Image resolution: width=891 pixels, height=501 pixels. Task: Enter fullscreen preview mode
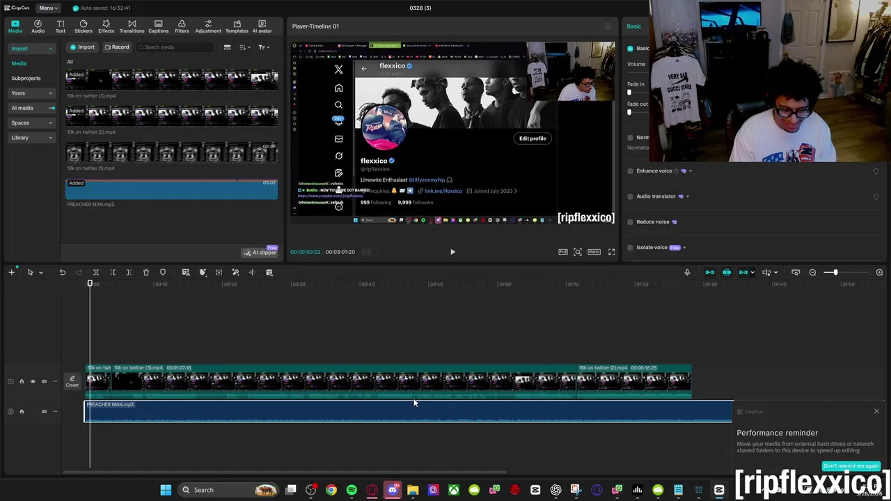click(611, 252)
